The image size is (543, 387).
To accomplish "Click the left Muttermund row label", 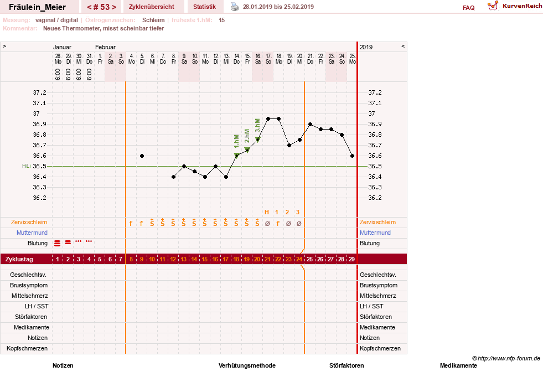I will [32, 233].
